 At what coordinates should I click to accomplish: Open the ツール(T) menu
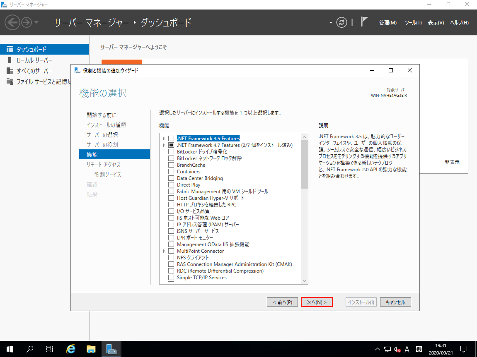pos(413,22)
